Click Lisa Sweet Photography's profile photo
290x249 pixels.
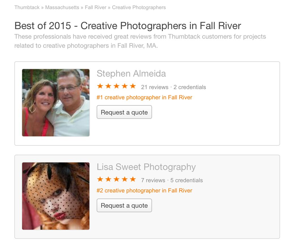pyautogui.click(x=56, y=196)
